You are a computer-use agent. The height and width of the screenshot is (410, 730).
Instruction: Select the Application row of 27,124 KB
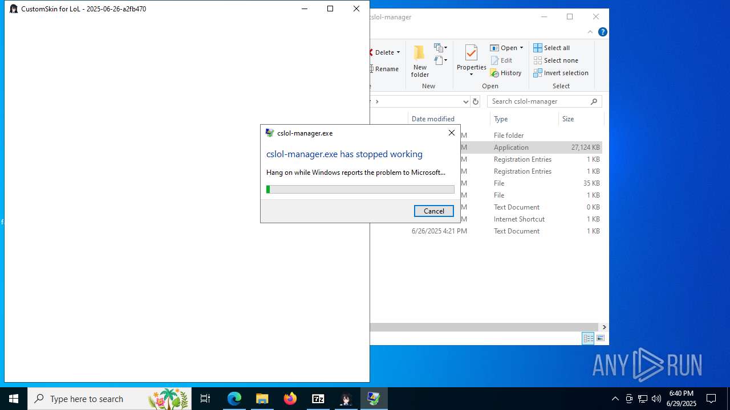[x=486, y=147]
